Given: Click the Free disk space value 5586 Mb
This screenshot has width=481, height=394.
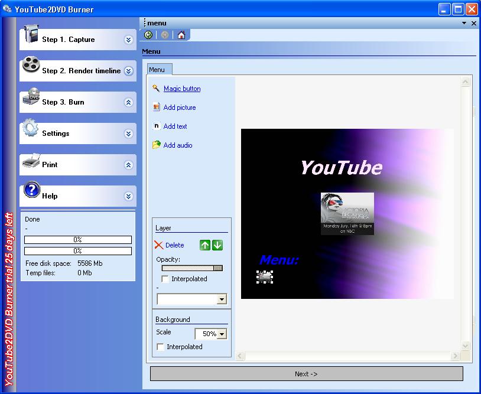Looking at the screenshot, I should 90,263.
